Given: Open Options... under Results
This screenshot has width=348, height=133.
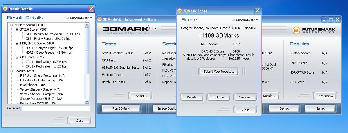Looking at the screenshot, I should [325, 96].
